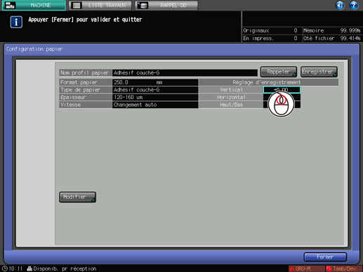Screen dimensions: 363x272
Task: Open the MACHINE tab
Action: click(x=34, y=5)
